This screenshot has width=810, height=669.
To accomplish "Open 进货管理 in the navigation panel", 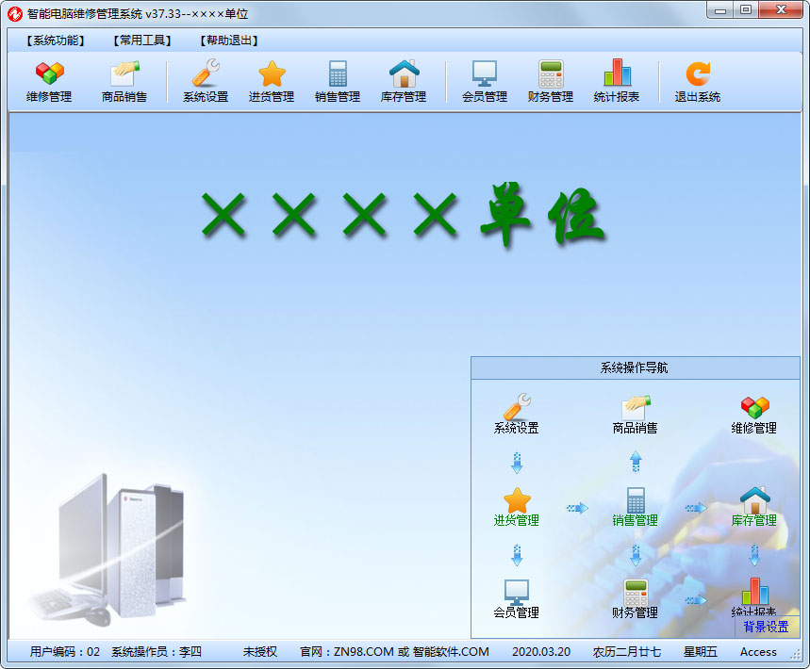I will pos(517,507).
